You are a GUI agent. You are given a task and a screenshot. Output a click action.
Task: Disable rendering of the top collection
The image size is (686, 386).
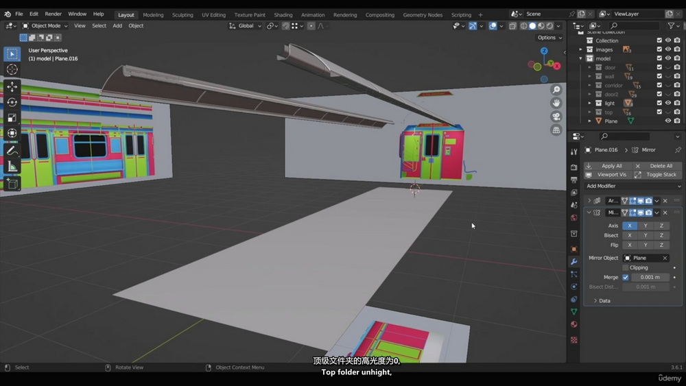[677, 112]
